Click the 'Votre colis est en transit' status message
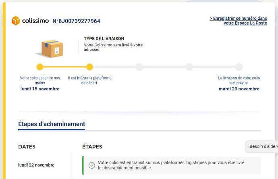Image resolution: width=278 pixels, height=179 pixels. coord(171,165)
